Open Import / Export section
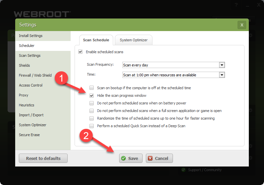 43,115
